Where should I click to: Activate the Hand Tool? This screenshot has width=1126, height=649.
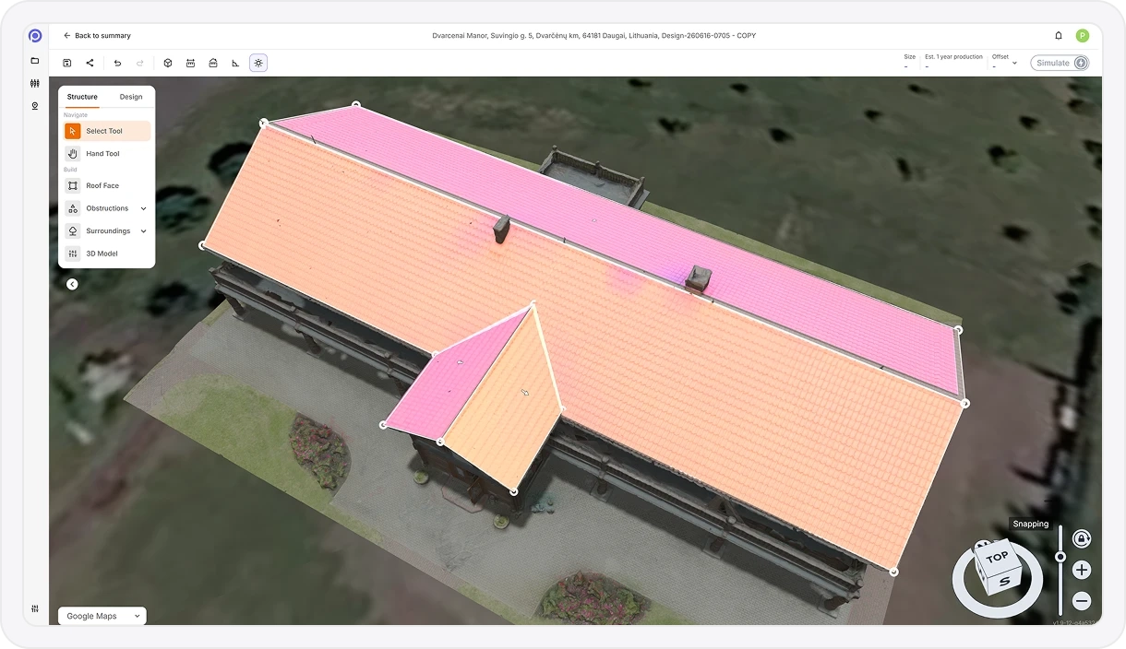point(107,154)
